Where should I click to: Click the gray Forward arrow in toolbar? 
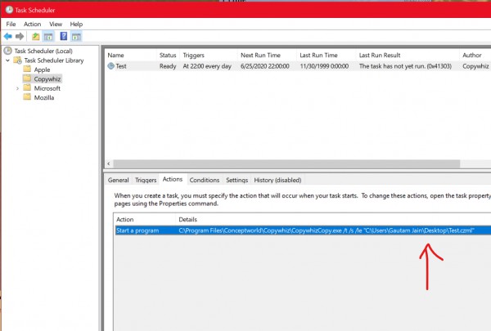coord(20,37)
